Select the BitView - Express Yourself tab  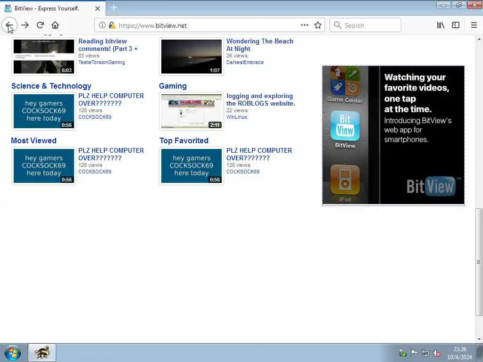pos(53,8)
